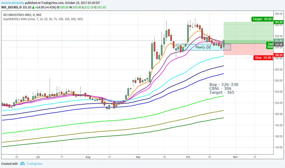The width and height of the screenshot is (285, 168).
Task: Click the Weekly DZ zone label
Action: (x=203, y=47)
